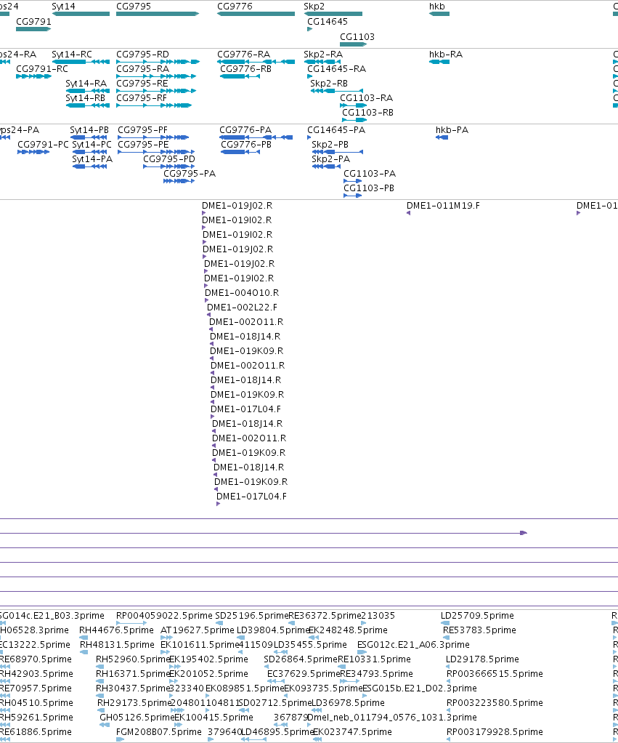Viewport: 618px width, 743px height.
Task: Click the CG9776-PA protein label
Action: click(x=245, y=130)
